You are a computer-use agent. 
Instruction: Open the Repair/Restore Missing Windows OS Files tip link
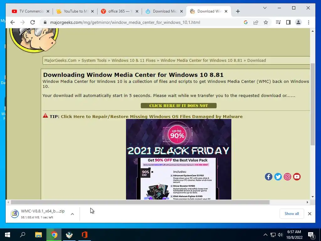click(152, 116)
